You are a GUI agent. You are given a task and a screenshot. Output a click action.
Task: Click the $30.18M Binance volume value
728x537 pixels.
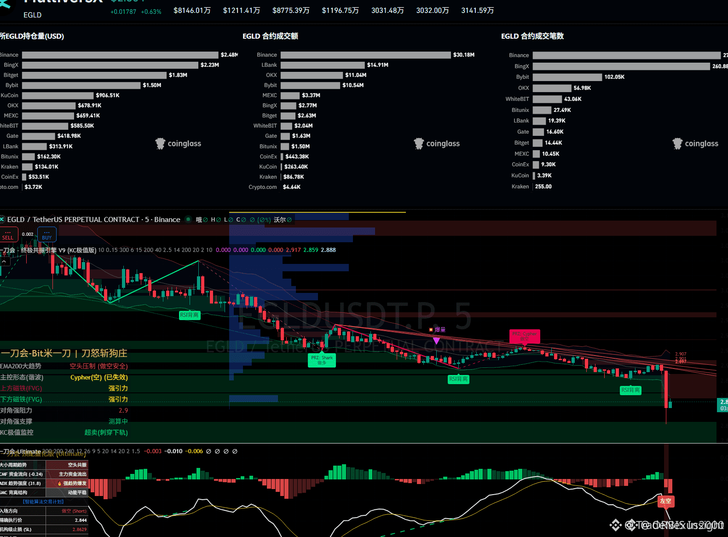[464, 55]
